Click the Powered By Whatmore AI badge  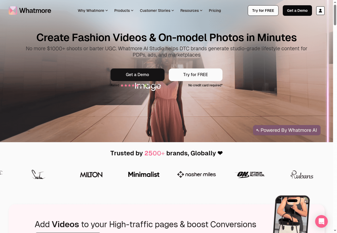click(287, 130)
